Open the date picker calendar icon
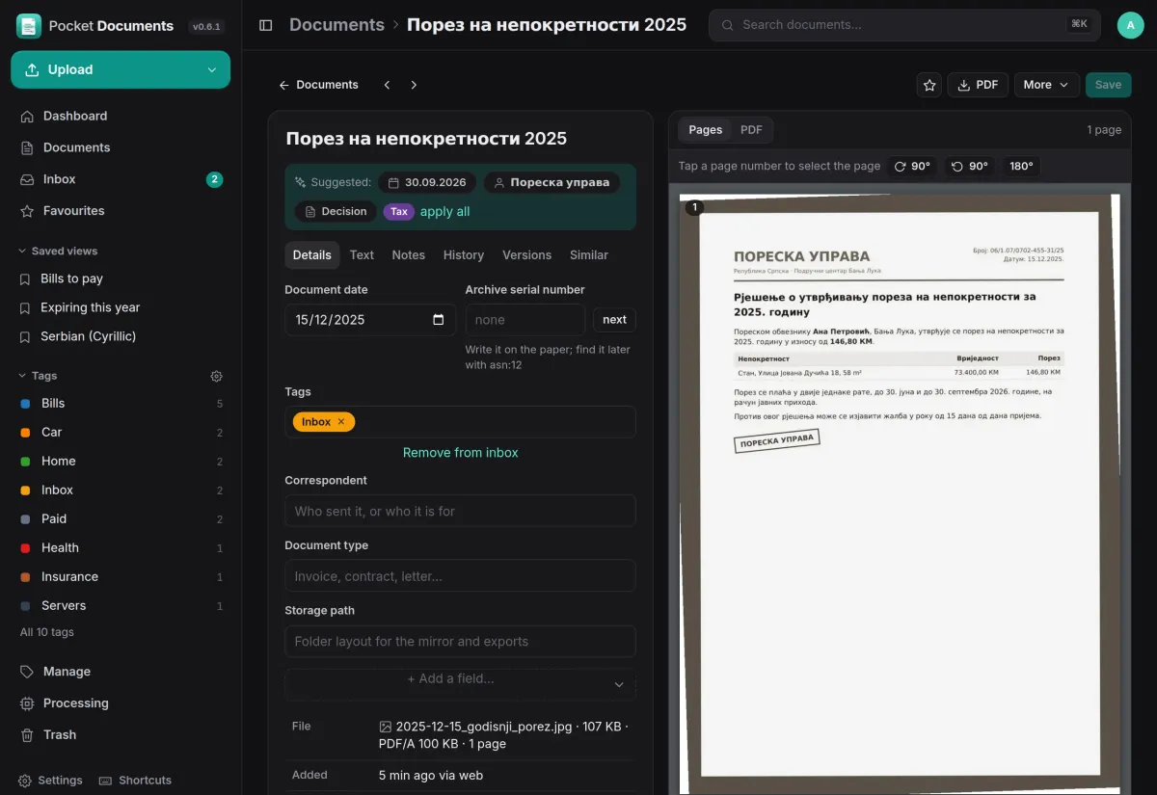Image resolution: width=1157 pixels, height=795 pixels. click(x=439, y=320)
